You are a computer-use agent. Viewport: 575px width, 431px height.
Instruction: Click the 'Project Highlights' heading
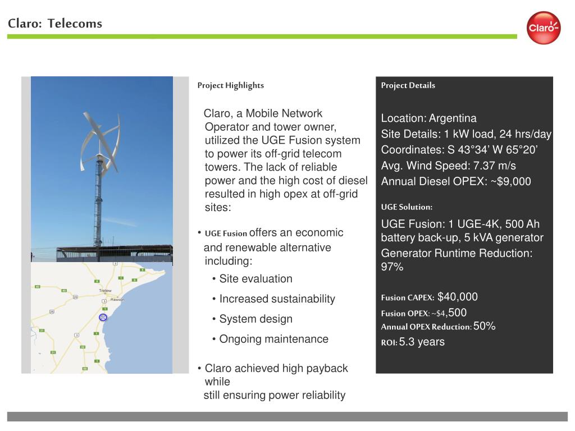coord(231,85)
